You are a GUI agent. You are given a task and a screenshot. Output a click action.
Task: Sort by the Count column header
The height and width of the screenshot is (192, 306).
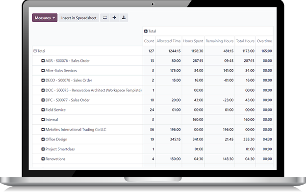(x=149, y=41)
